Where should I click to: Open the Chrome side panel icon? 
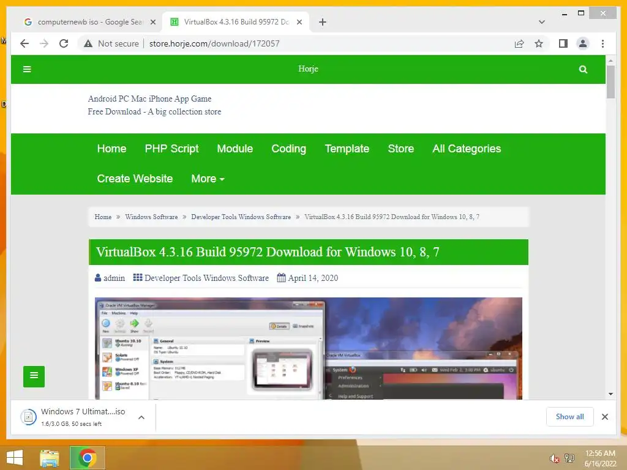[563, 43]
